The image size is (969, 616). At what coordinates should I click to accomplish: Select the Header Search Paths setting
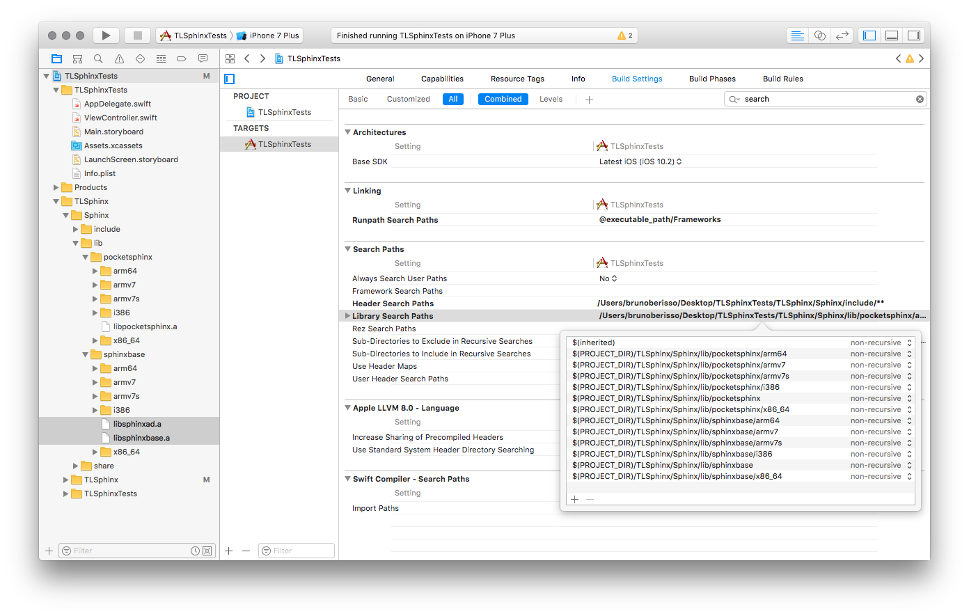(393, 303)
